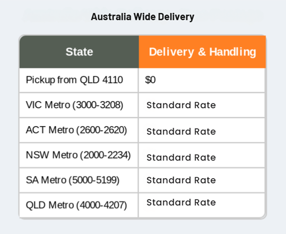Click Standard Rate in the SA Metro row
286x234 pixels.
pyautogui.click(x=181, y=180)
